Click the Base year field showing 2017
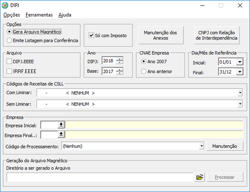The image size is (250, 192). tap(109, 71)
